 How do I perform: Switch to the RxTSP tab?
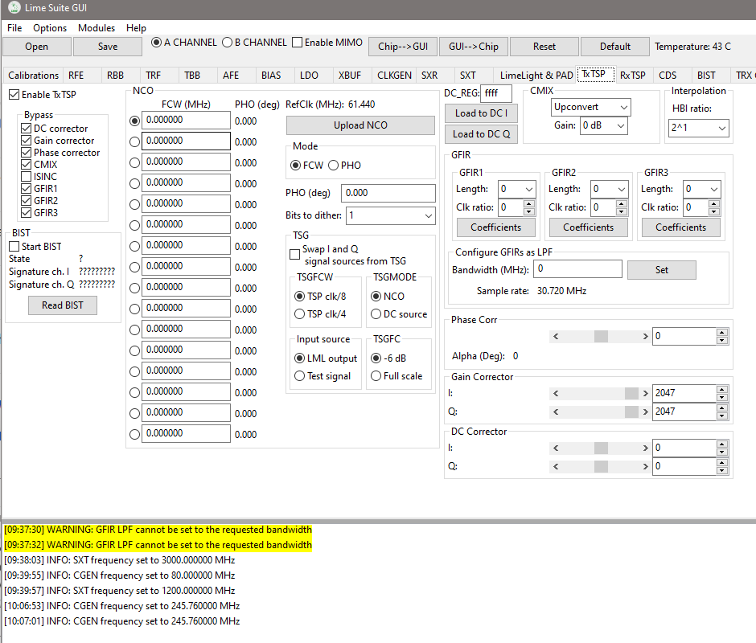(x=632, y=76)
